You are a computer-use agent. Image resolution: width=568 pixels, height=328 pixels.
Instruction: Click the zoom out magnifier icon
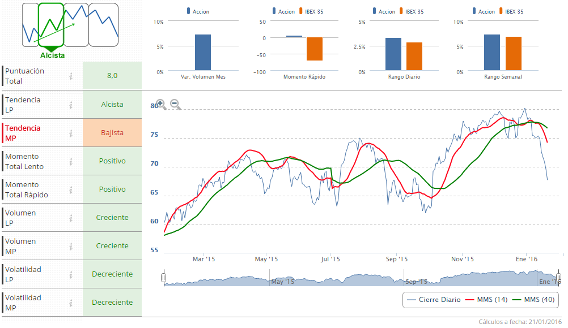pos(175,104)
